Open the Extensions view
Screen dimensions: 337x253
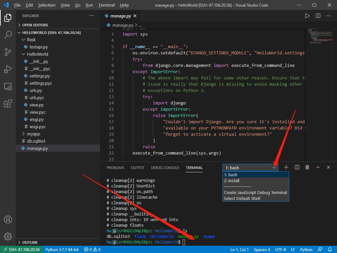pyautogui.click(x=8, y=103)
